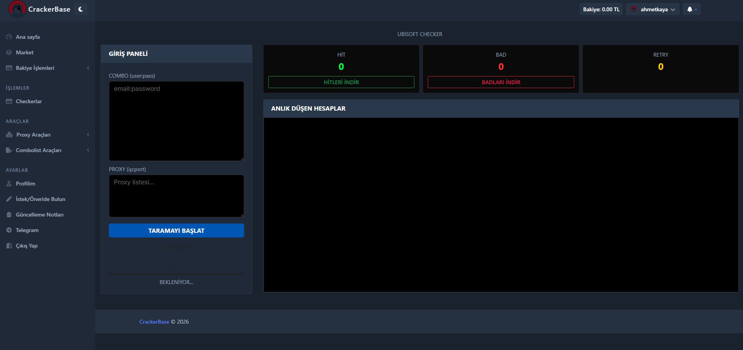Click the BEKLENİYOR... status text
This screenshot has width=743, height=350.
point(177,282)
